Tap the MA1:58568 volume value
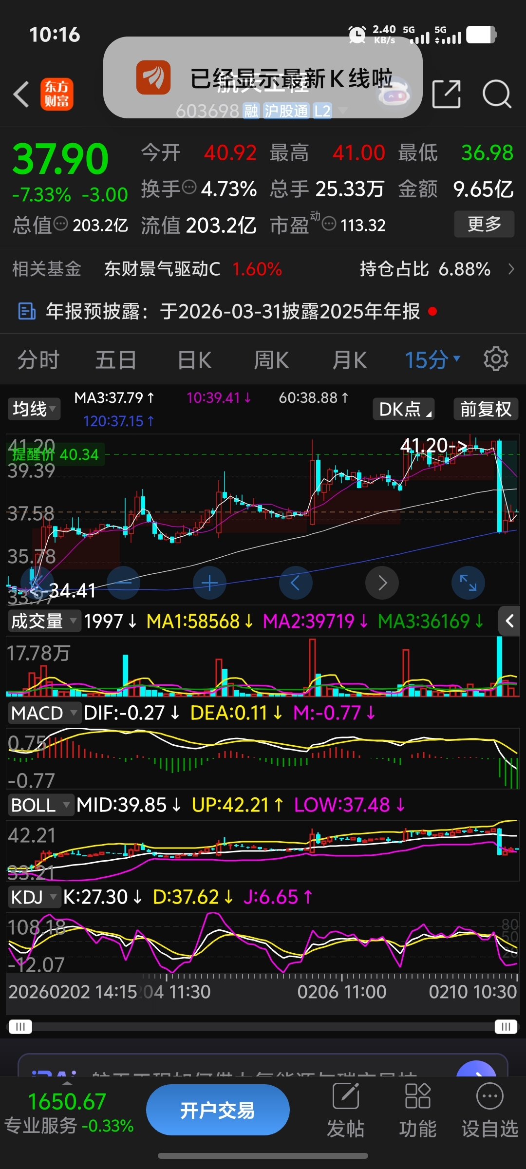This screenshot has width=526, height=1169. pyautogui.click(x=200, y=621)
